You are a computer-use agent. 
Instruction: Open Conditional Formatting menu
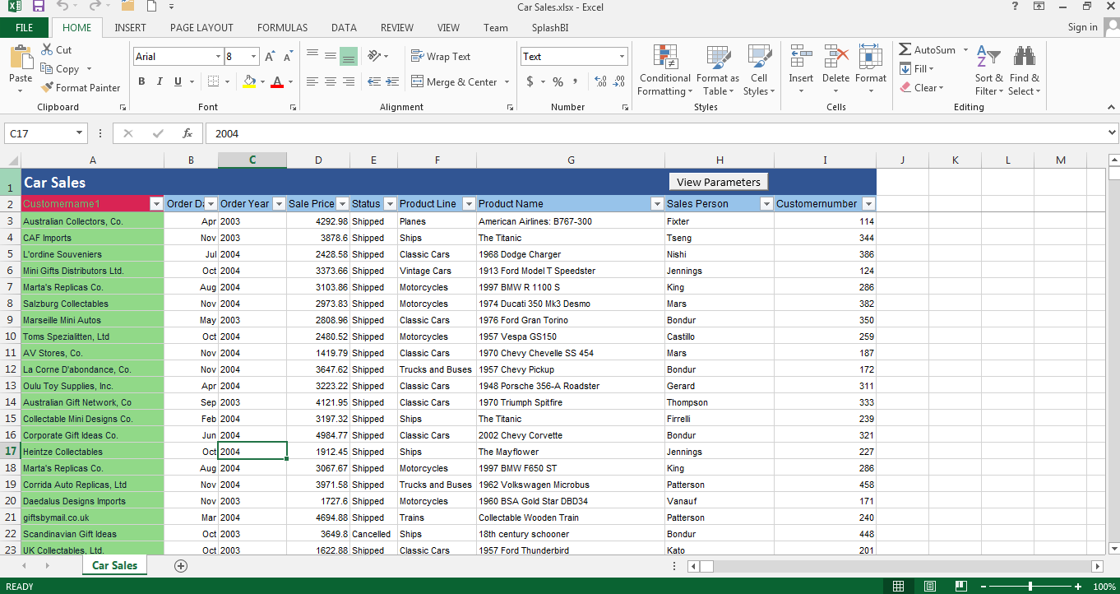coord(664,70)
